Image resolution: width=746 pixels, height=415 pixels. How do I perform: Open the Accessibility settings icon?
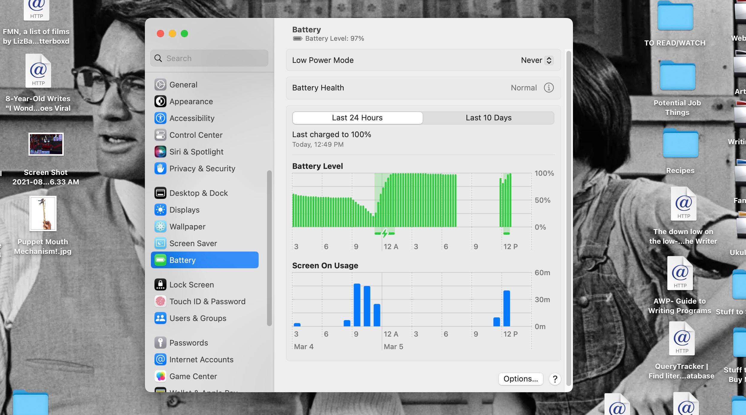pyautogui.click(x=160, y=118)
